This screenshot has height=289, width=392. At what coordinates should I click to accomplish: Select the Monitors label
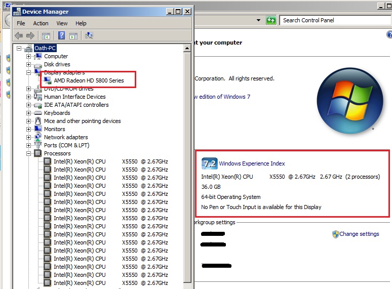click(55, 129)
